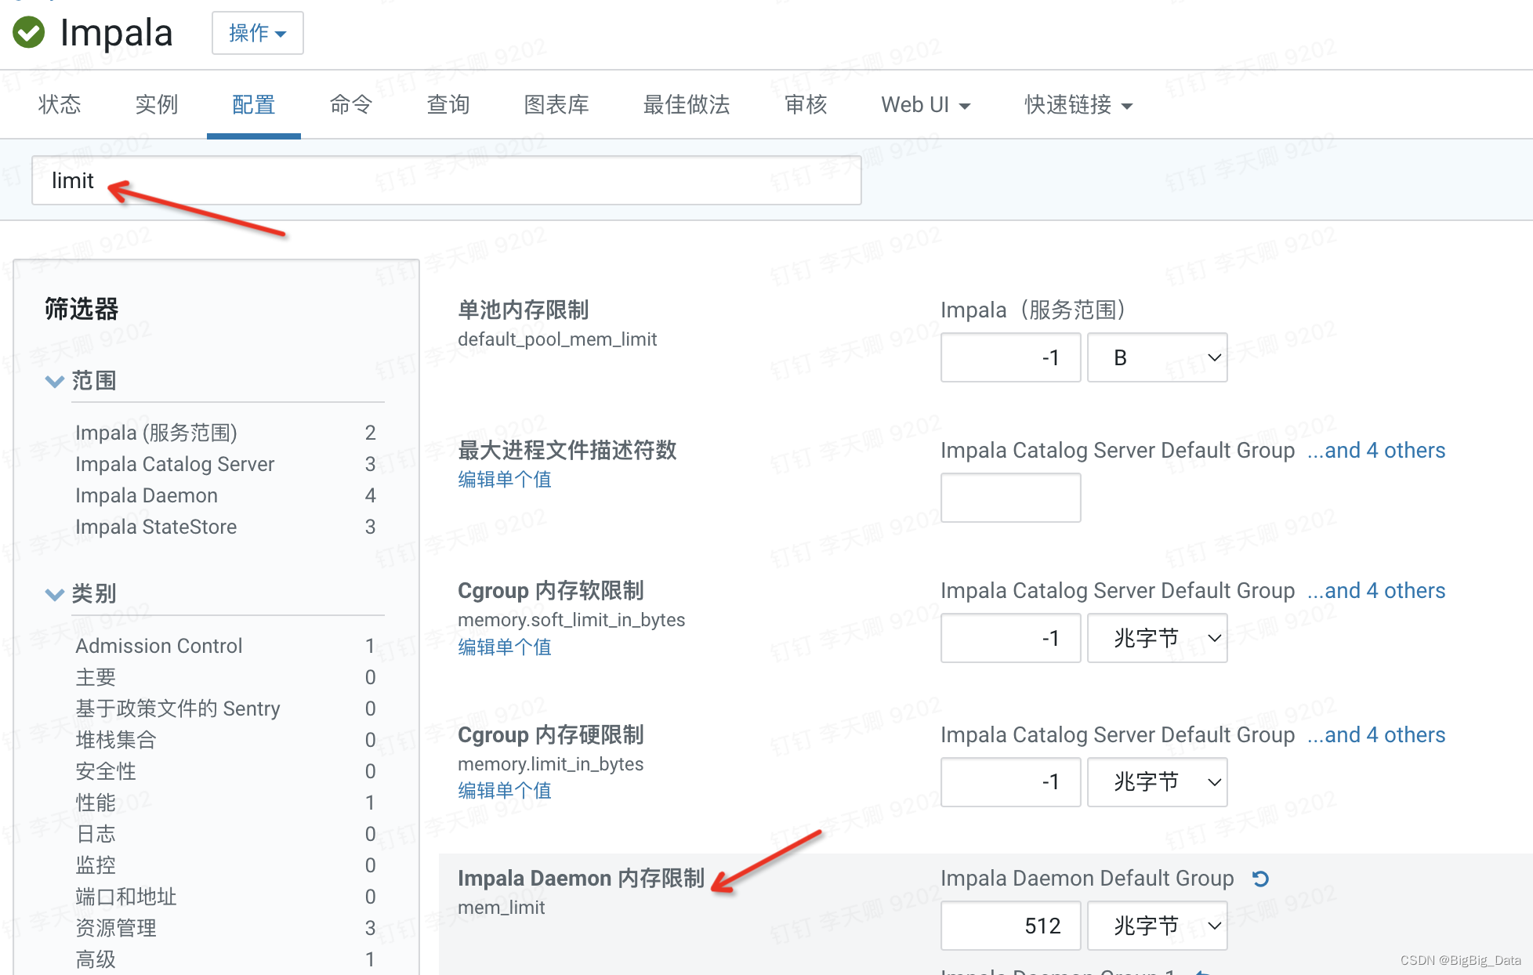Open the 查询 tab
The image size is (1533, 975).
pyautogui.click(x=447, y=104)
